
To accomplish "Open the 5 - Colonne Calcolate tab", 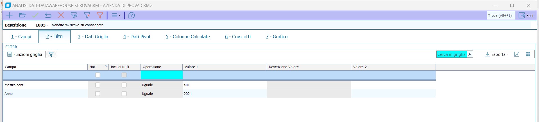I will click(x=188, y=37).
